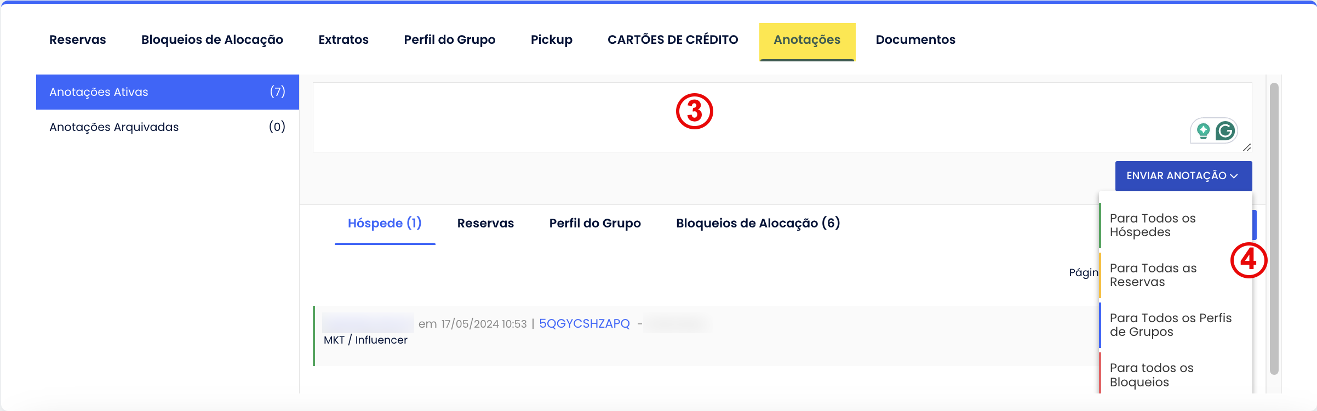
Task: Switch to Bloqueios de Alocação (6) sub-tab
Action: click(x=758, y=224)
